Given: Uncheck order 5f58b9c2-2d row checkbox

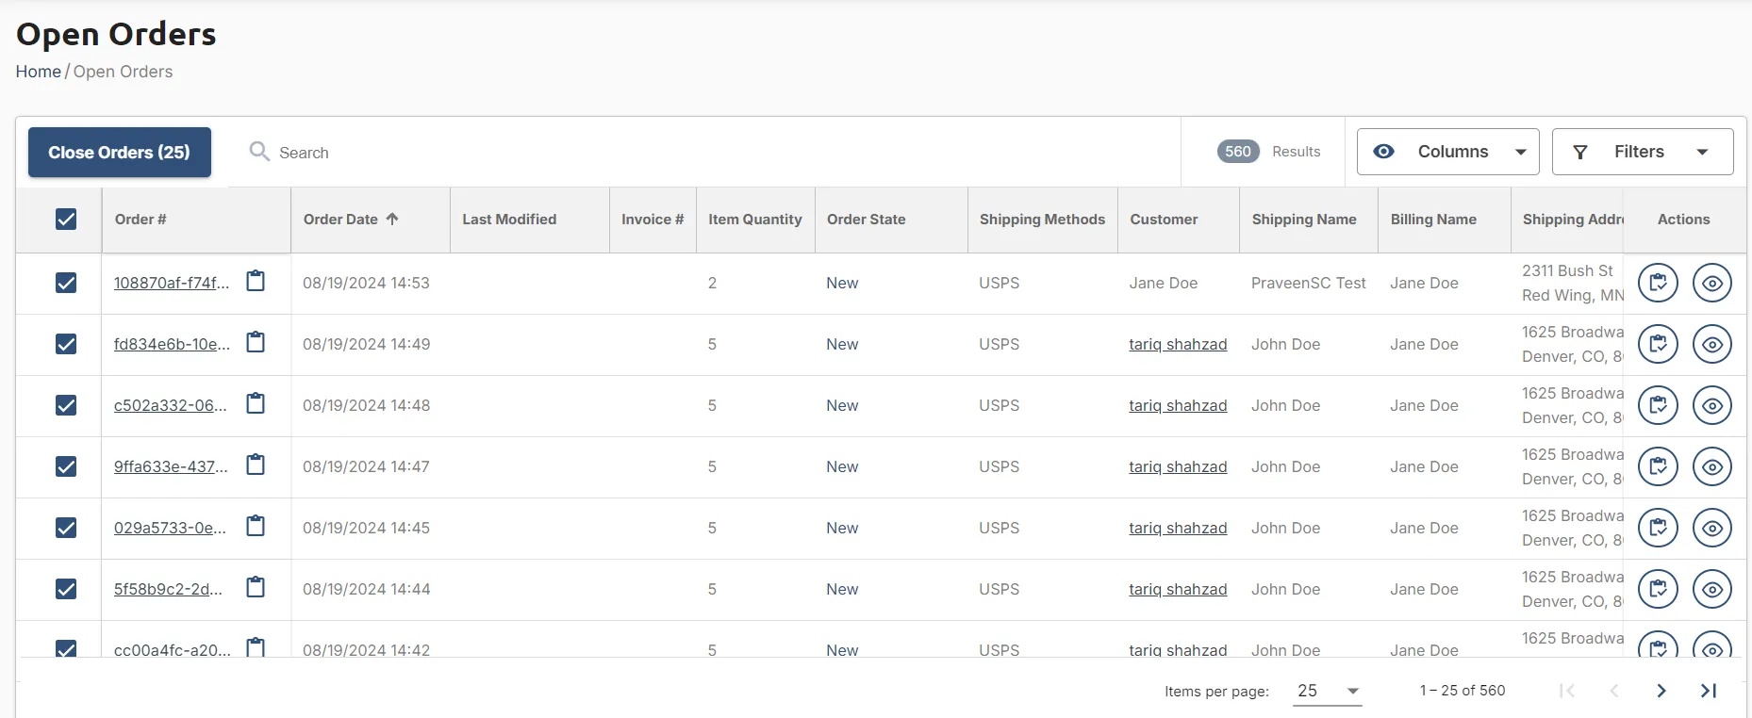Looking at the screenshot, I should point(66,589).
